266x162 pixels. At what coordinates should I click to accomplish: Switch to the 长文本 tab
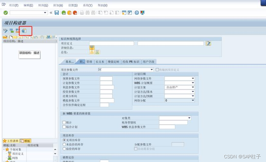click(x=100, y=62)
